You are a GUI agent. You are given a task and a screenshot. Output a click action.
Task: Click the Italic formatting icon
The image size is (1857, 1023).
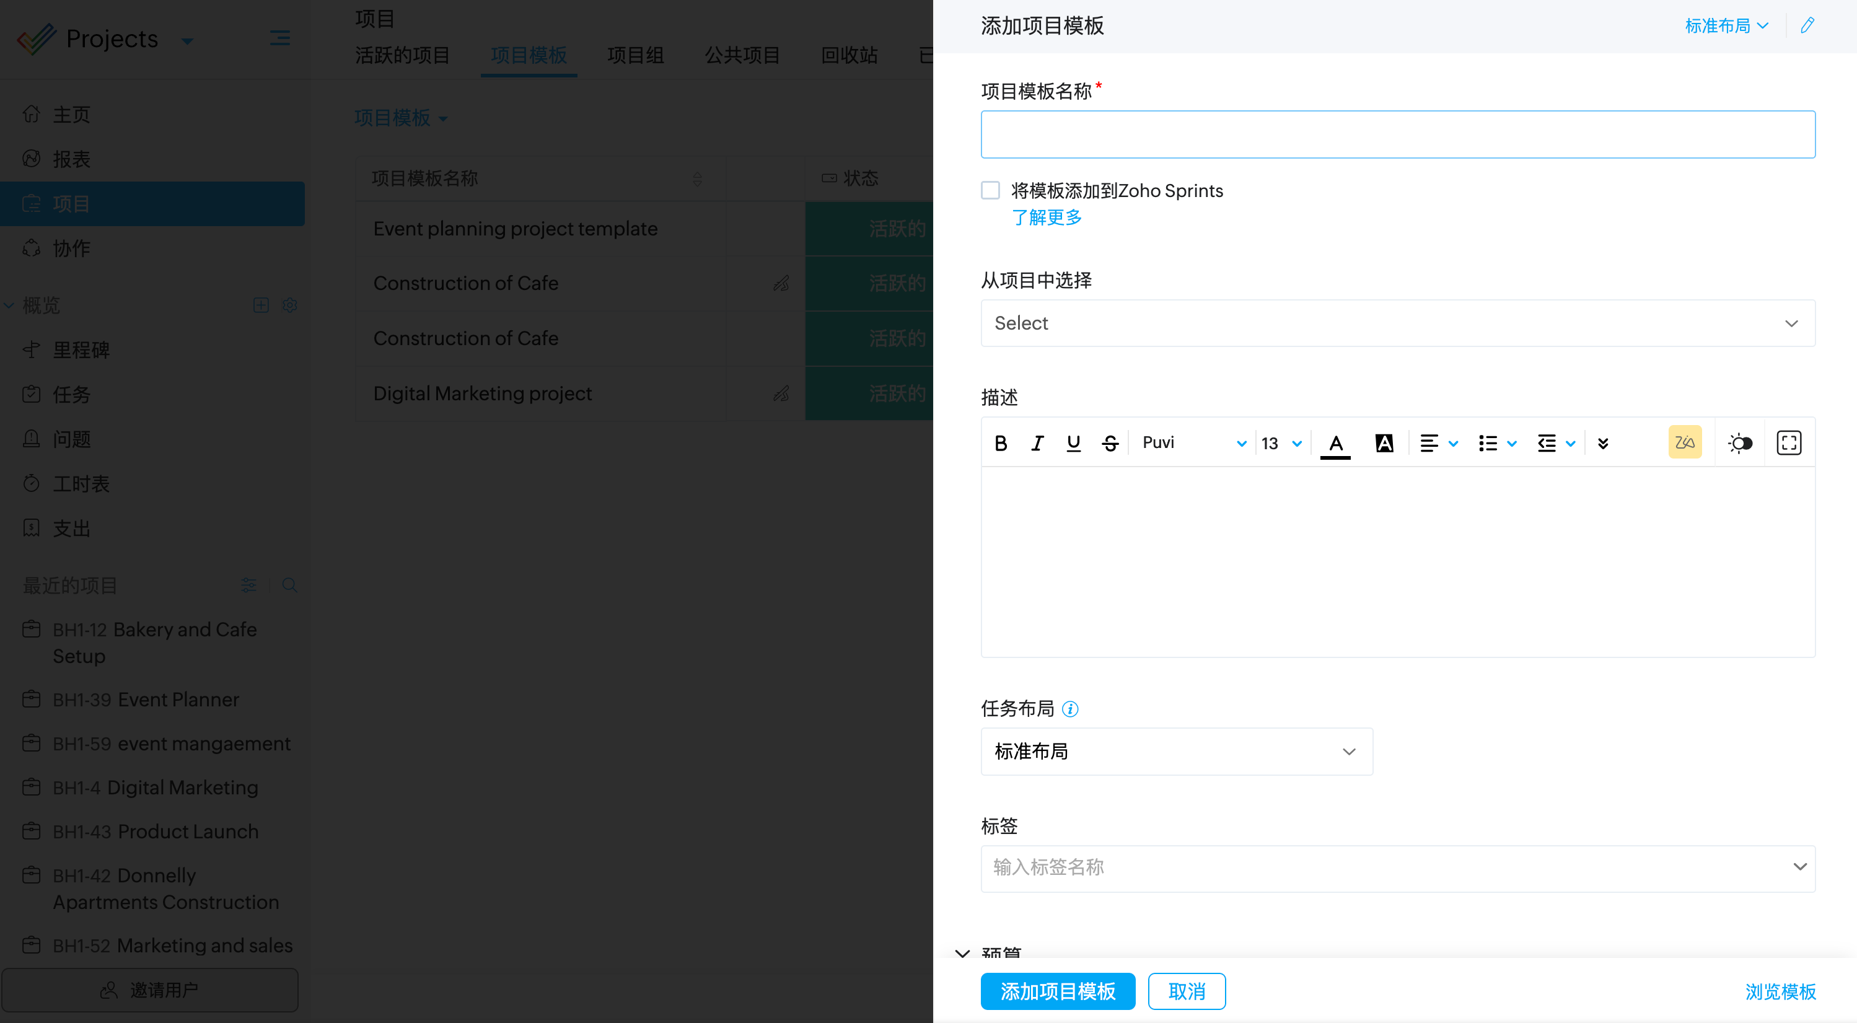(x=1037, y=442)
